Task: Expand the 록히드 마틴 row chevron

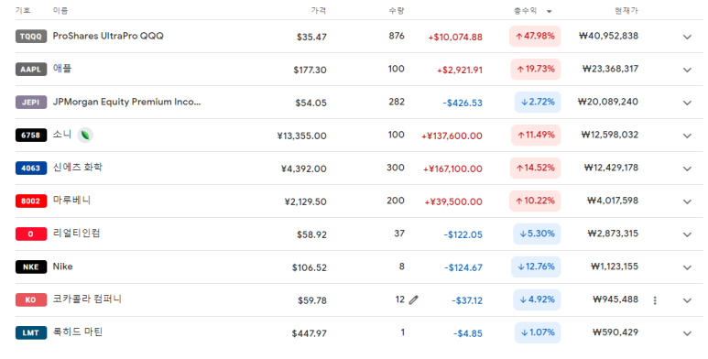Action: tap(687, 333)
